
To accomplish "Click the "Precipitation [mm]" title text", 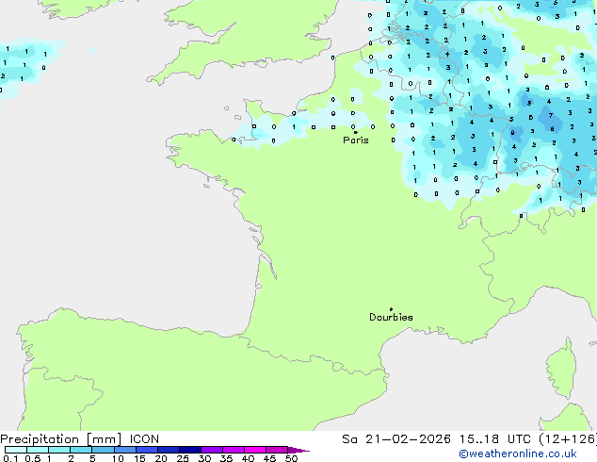I will (61, 439).
